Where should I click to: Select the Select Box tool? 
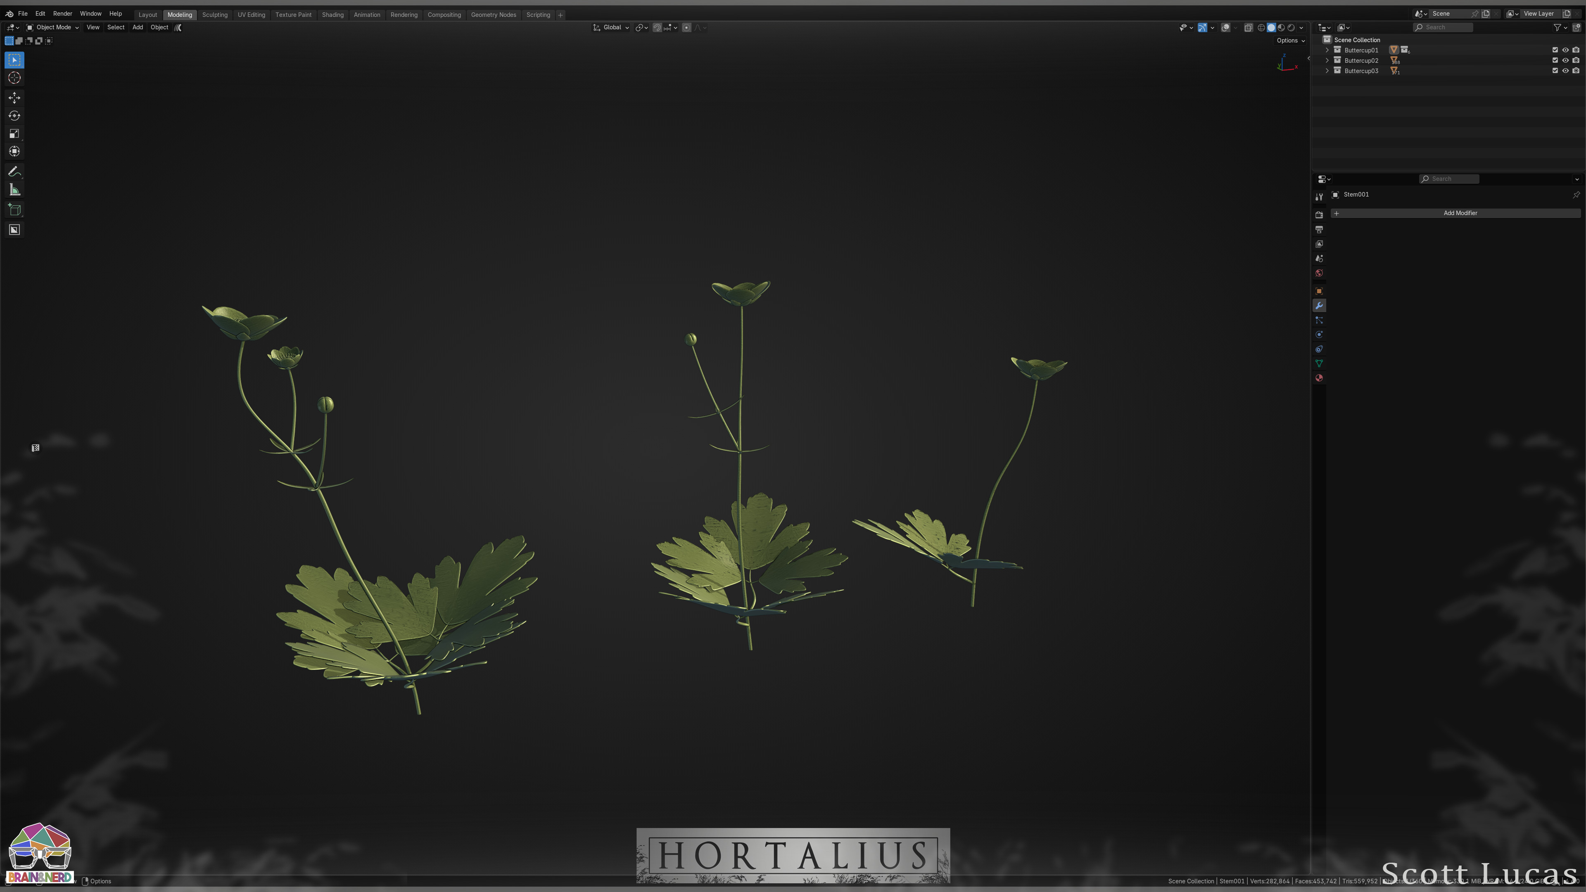pos(15,60)
